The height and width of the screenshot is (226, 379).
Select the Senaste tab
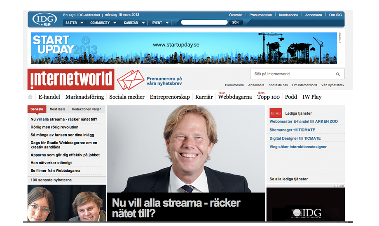37,109
